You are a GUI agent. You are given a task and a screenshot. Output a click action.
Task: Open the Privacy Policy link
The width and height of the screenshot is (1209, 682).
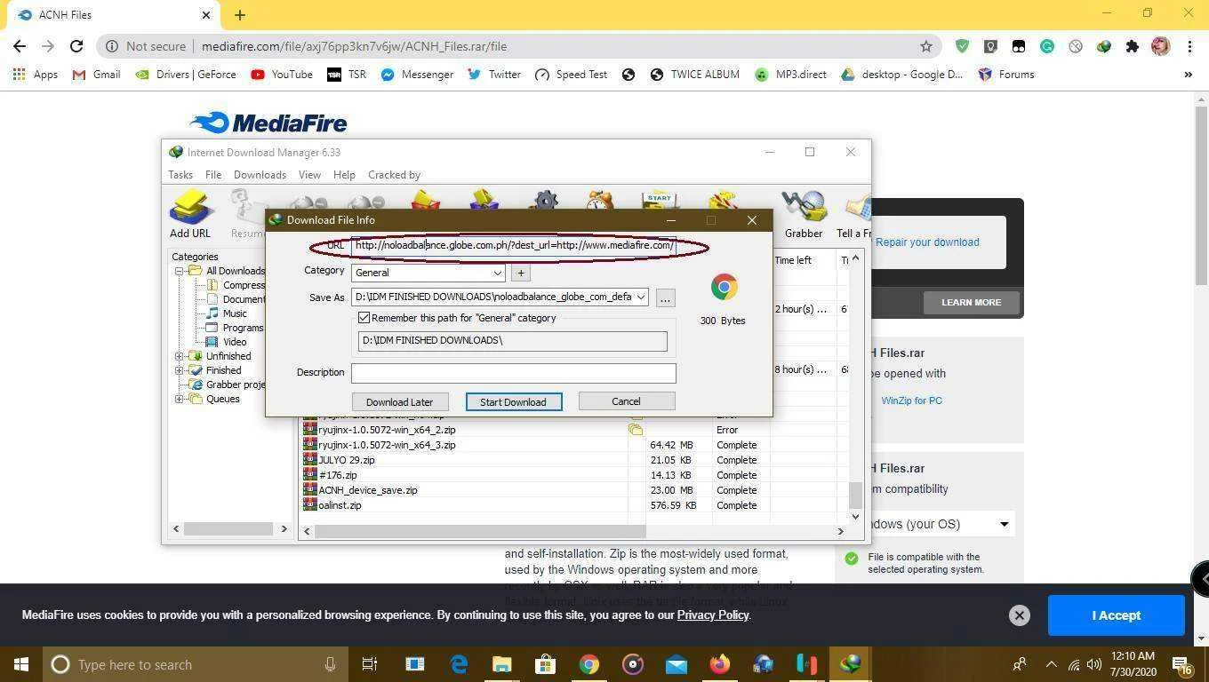click(x=713, y=615)
